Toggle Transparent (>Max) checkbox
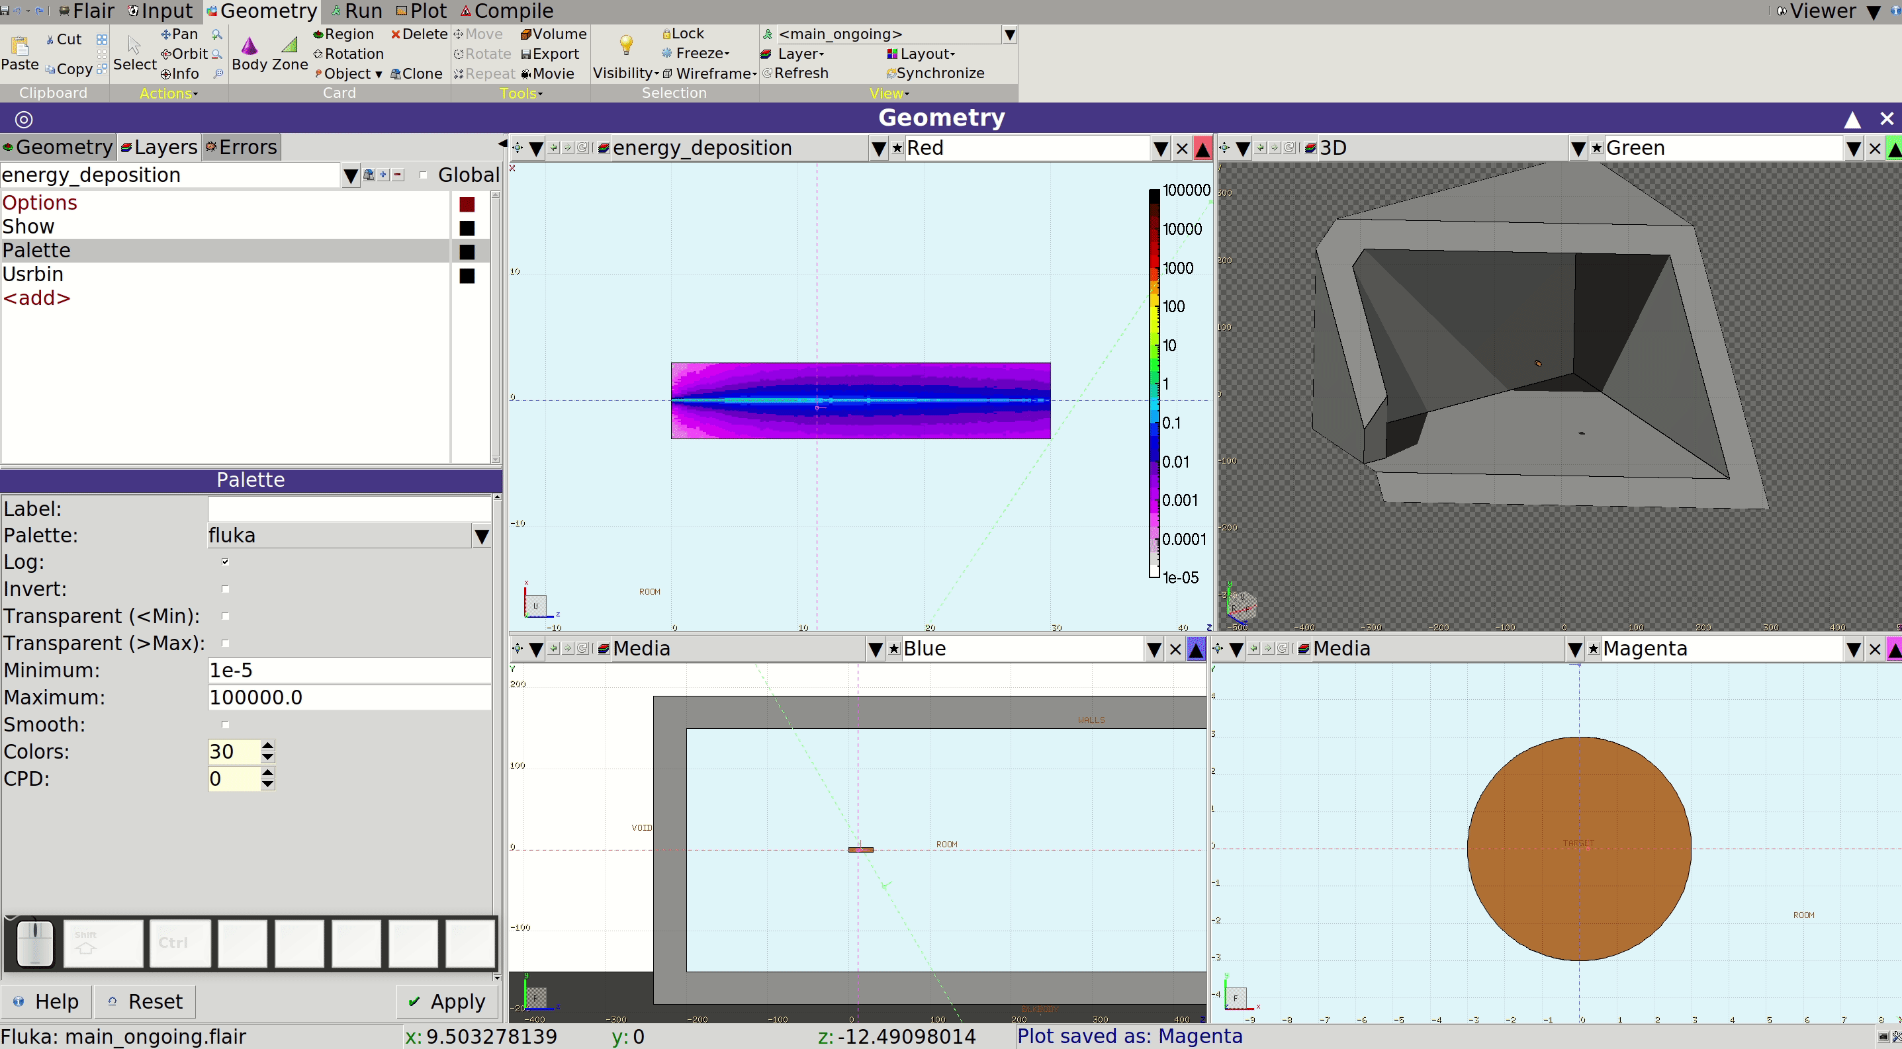This screenshot has height=1049, width=1902. (225, 642)
